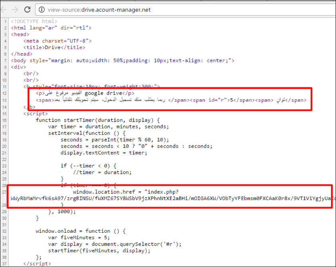Click line number 27 in the gutter

(x=4, y=192)
